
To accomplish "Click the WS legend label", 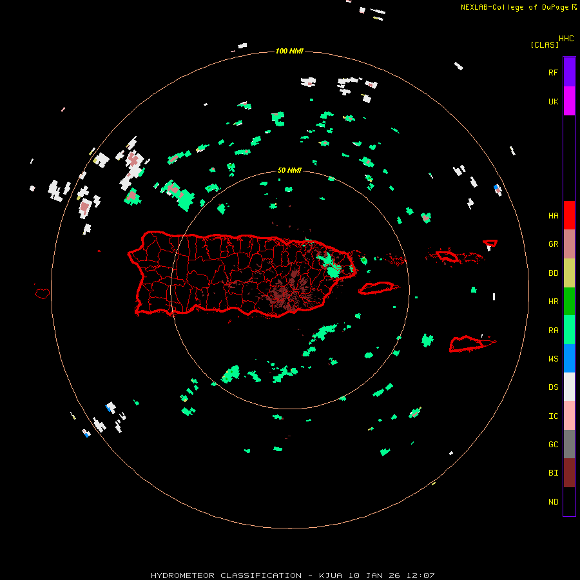I will (553, 359).
